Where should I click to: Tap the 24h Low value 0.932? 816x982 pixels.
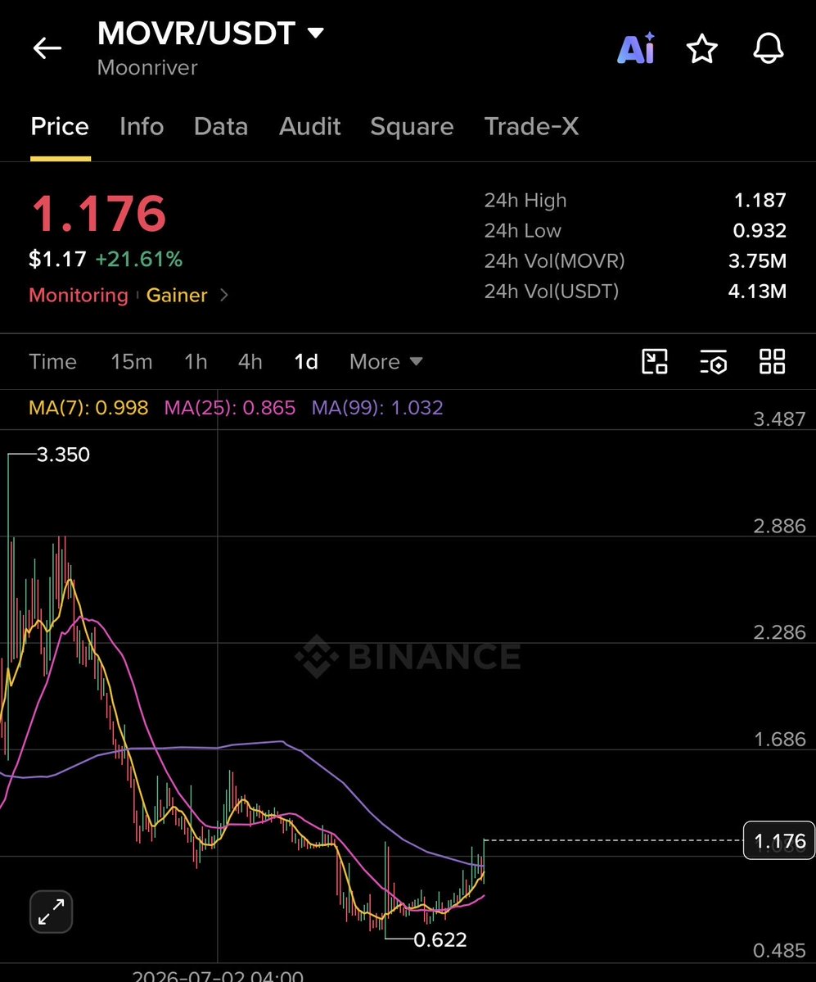click(760, 230)
